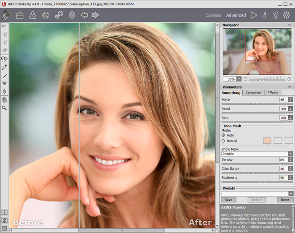Select Auto tone mask mode
This screenshot has height=233, width=295.
pyautogui.click(x=223, y=135)
